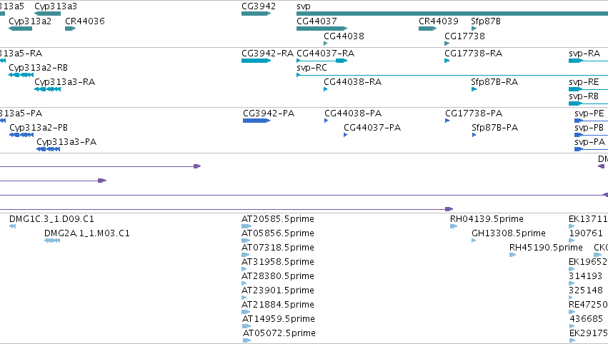
Task: Click the Sfp87B gene label
Action: point(486,21)
